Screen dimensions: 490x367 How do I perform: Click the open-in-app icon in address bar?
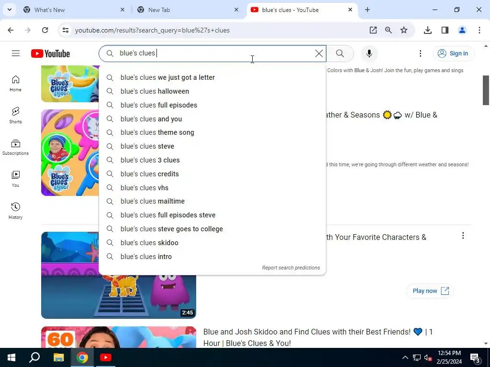pyautogui.click(x=373, y=30)
